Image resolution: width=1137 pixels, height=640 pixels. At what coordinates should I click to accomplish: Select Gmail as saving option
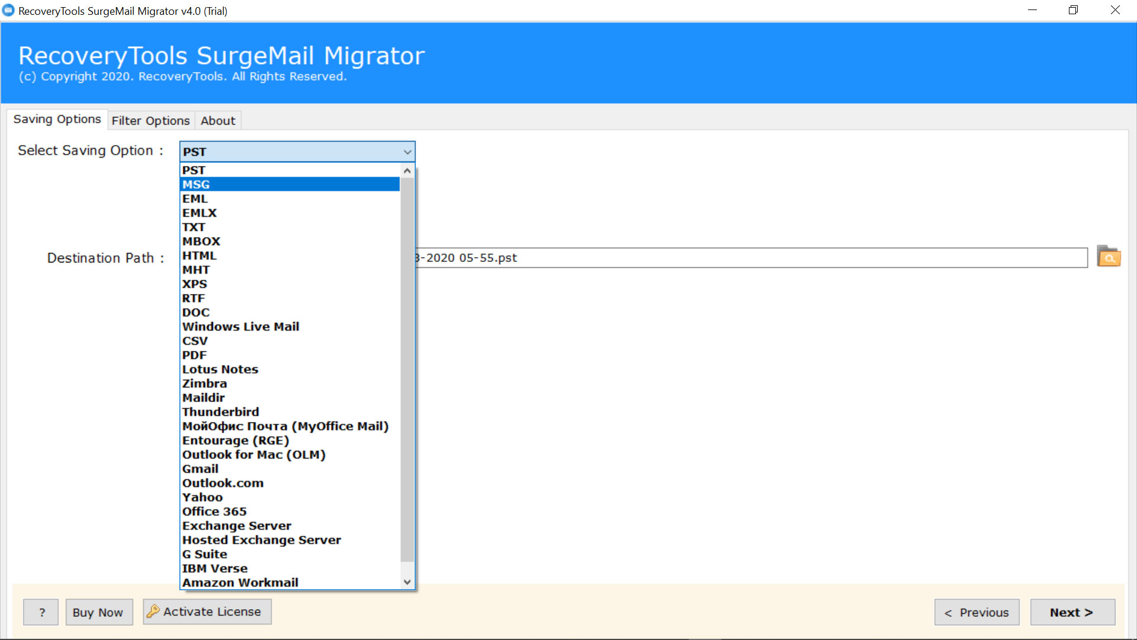pyautogui.click(x=290, y=469)
